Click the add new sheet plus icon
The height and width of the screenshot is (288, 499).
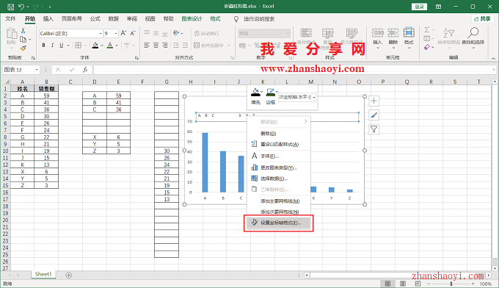point(69,276)
